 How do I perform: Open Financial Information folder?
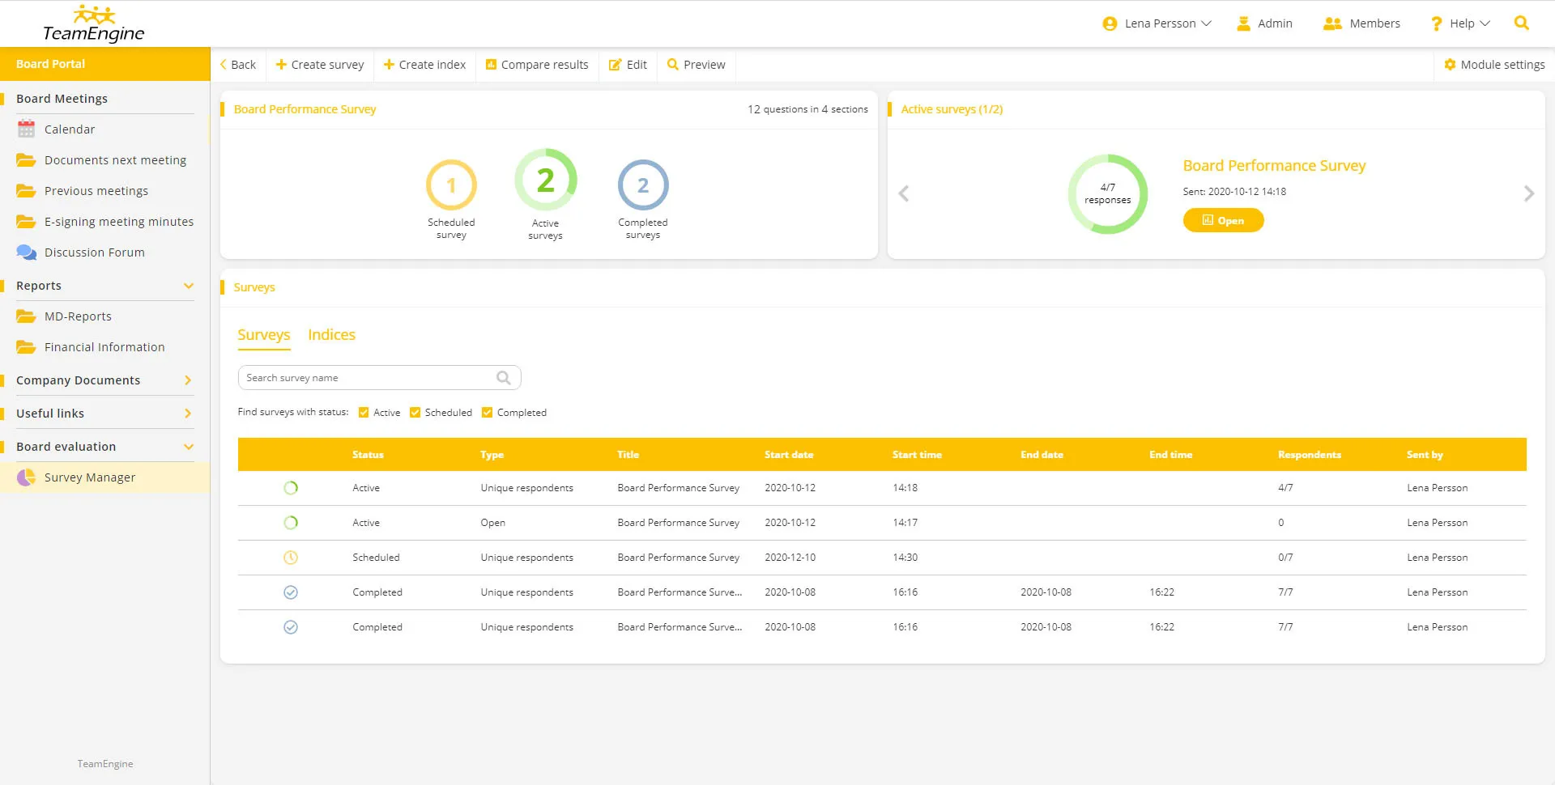tap(105, 347)
